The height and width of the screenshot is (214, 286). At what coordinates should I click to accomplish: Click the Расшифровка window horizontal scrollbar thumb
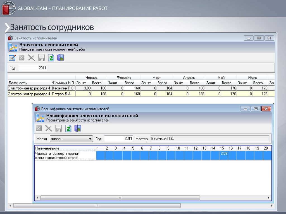120,198
